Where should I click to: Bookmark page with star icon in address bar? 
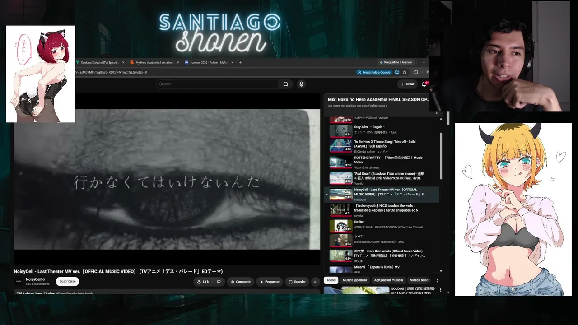point(405,72)
